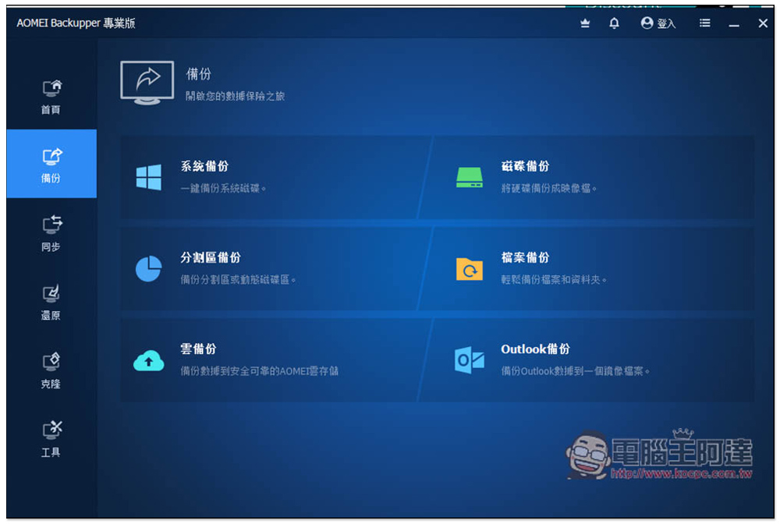Minimize the AOMEI Backupper window
Image resolution: width=780 pixels, height=524 pixels.
click(x=734, y=24)
